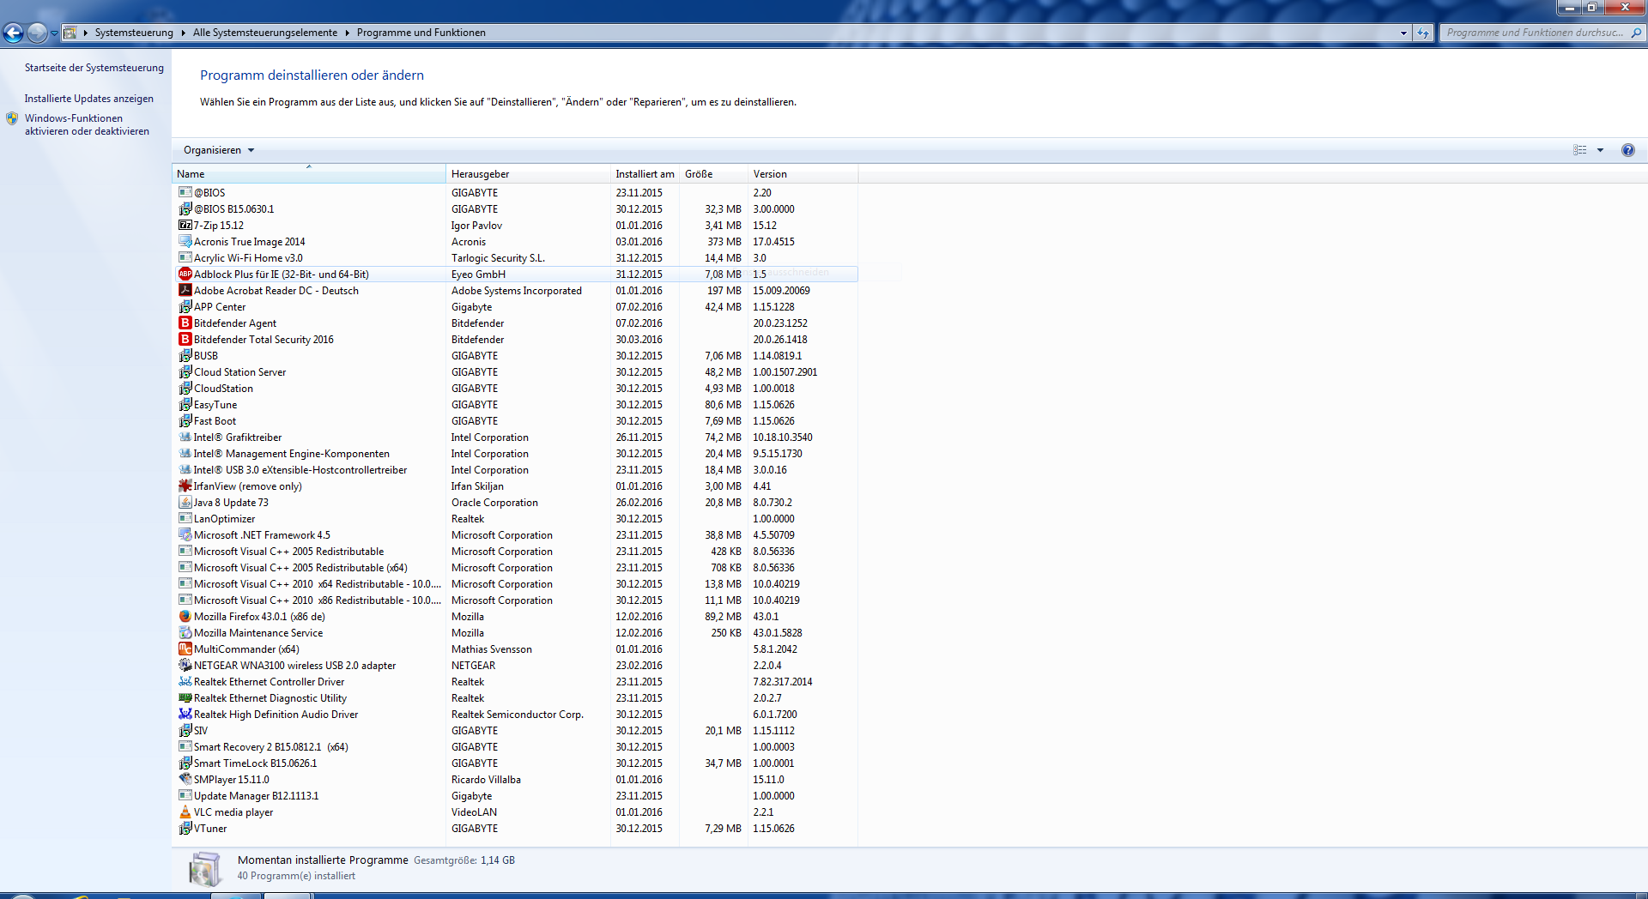Select Intel Management Engine-Komponenten entry
The width and height of the screenshot is (1648, 899).
tap(515, 454)
